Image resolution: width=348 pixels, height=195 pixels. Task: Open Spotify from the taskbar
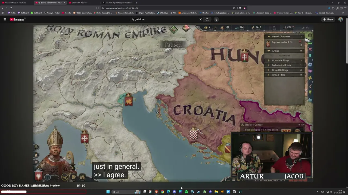click(x=186, y=192)
